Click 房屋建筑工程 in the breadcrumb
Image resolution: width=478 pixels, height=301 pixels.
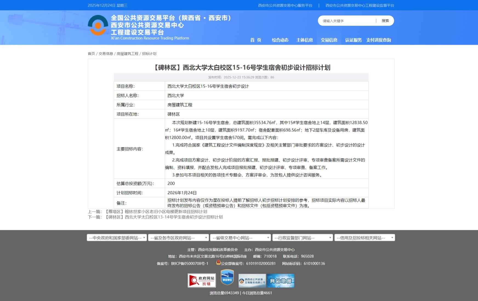pos(127,54)
